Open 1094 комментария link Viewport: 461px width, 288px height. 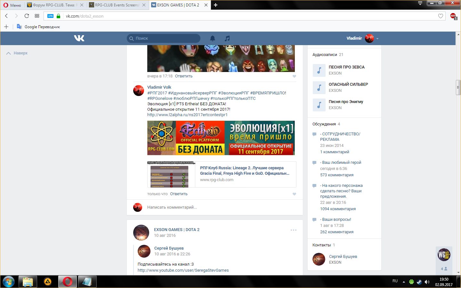point(338,209)
